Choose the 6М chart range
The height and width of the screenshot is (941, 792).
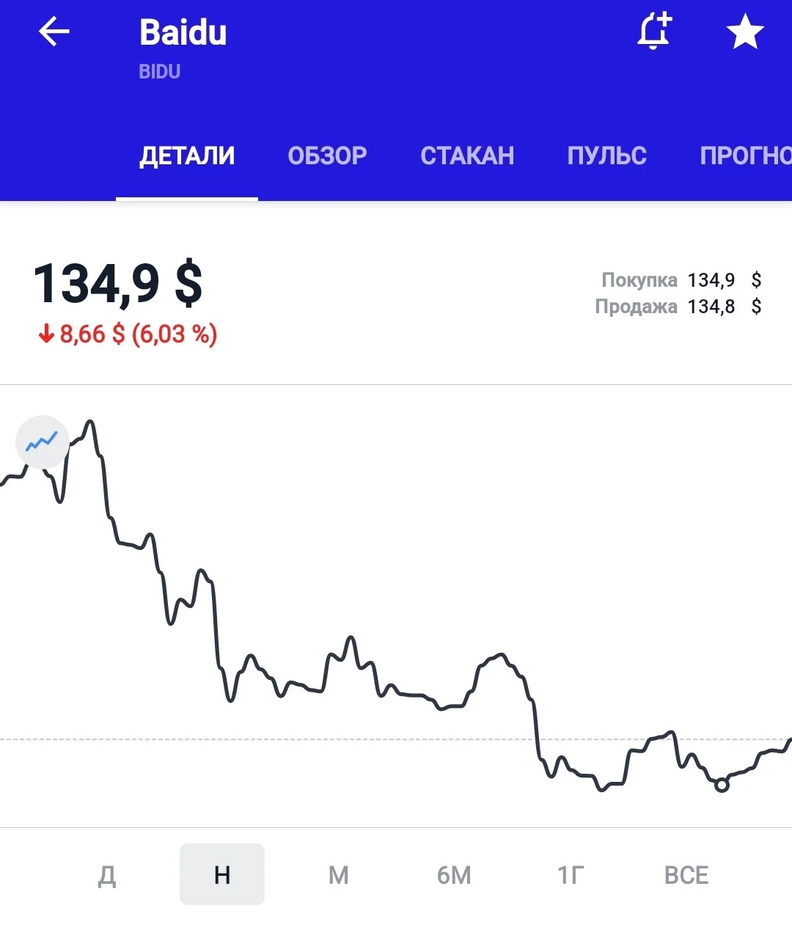[454, 875]
